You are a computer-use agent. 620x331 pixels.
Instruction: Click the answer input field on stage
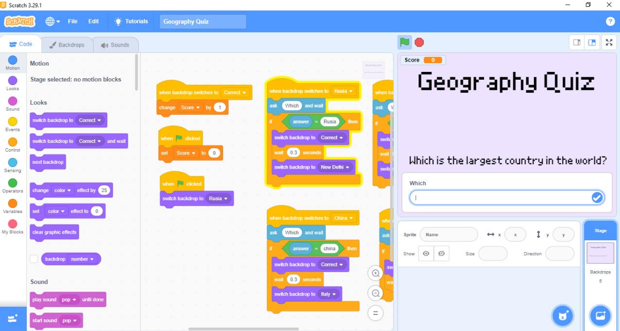(500, 197)
